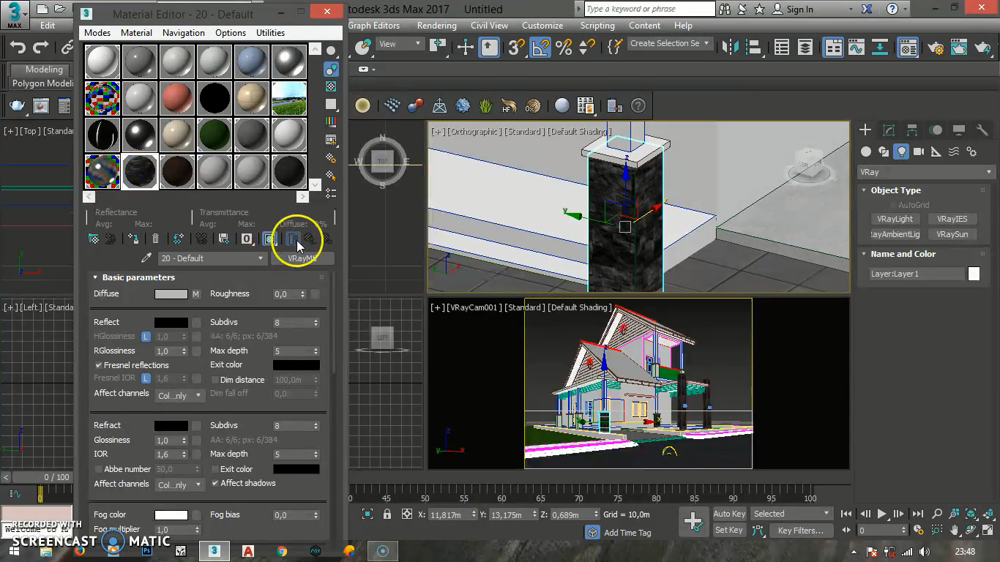Image resolution: width=1000 pixels, height=562 pixels.
Task: Click the Show Shaded Material in Viewport icon
Action: coord(269,238)
